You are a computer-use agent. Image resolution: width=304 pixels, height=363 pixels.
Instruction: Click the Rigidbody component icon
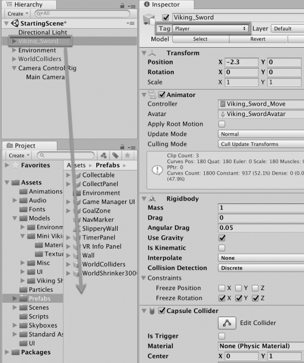point(152,199)
